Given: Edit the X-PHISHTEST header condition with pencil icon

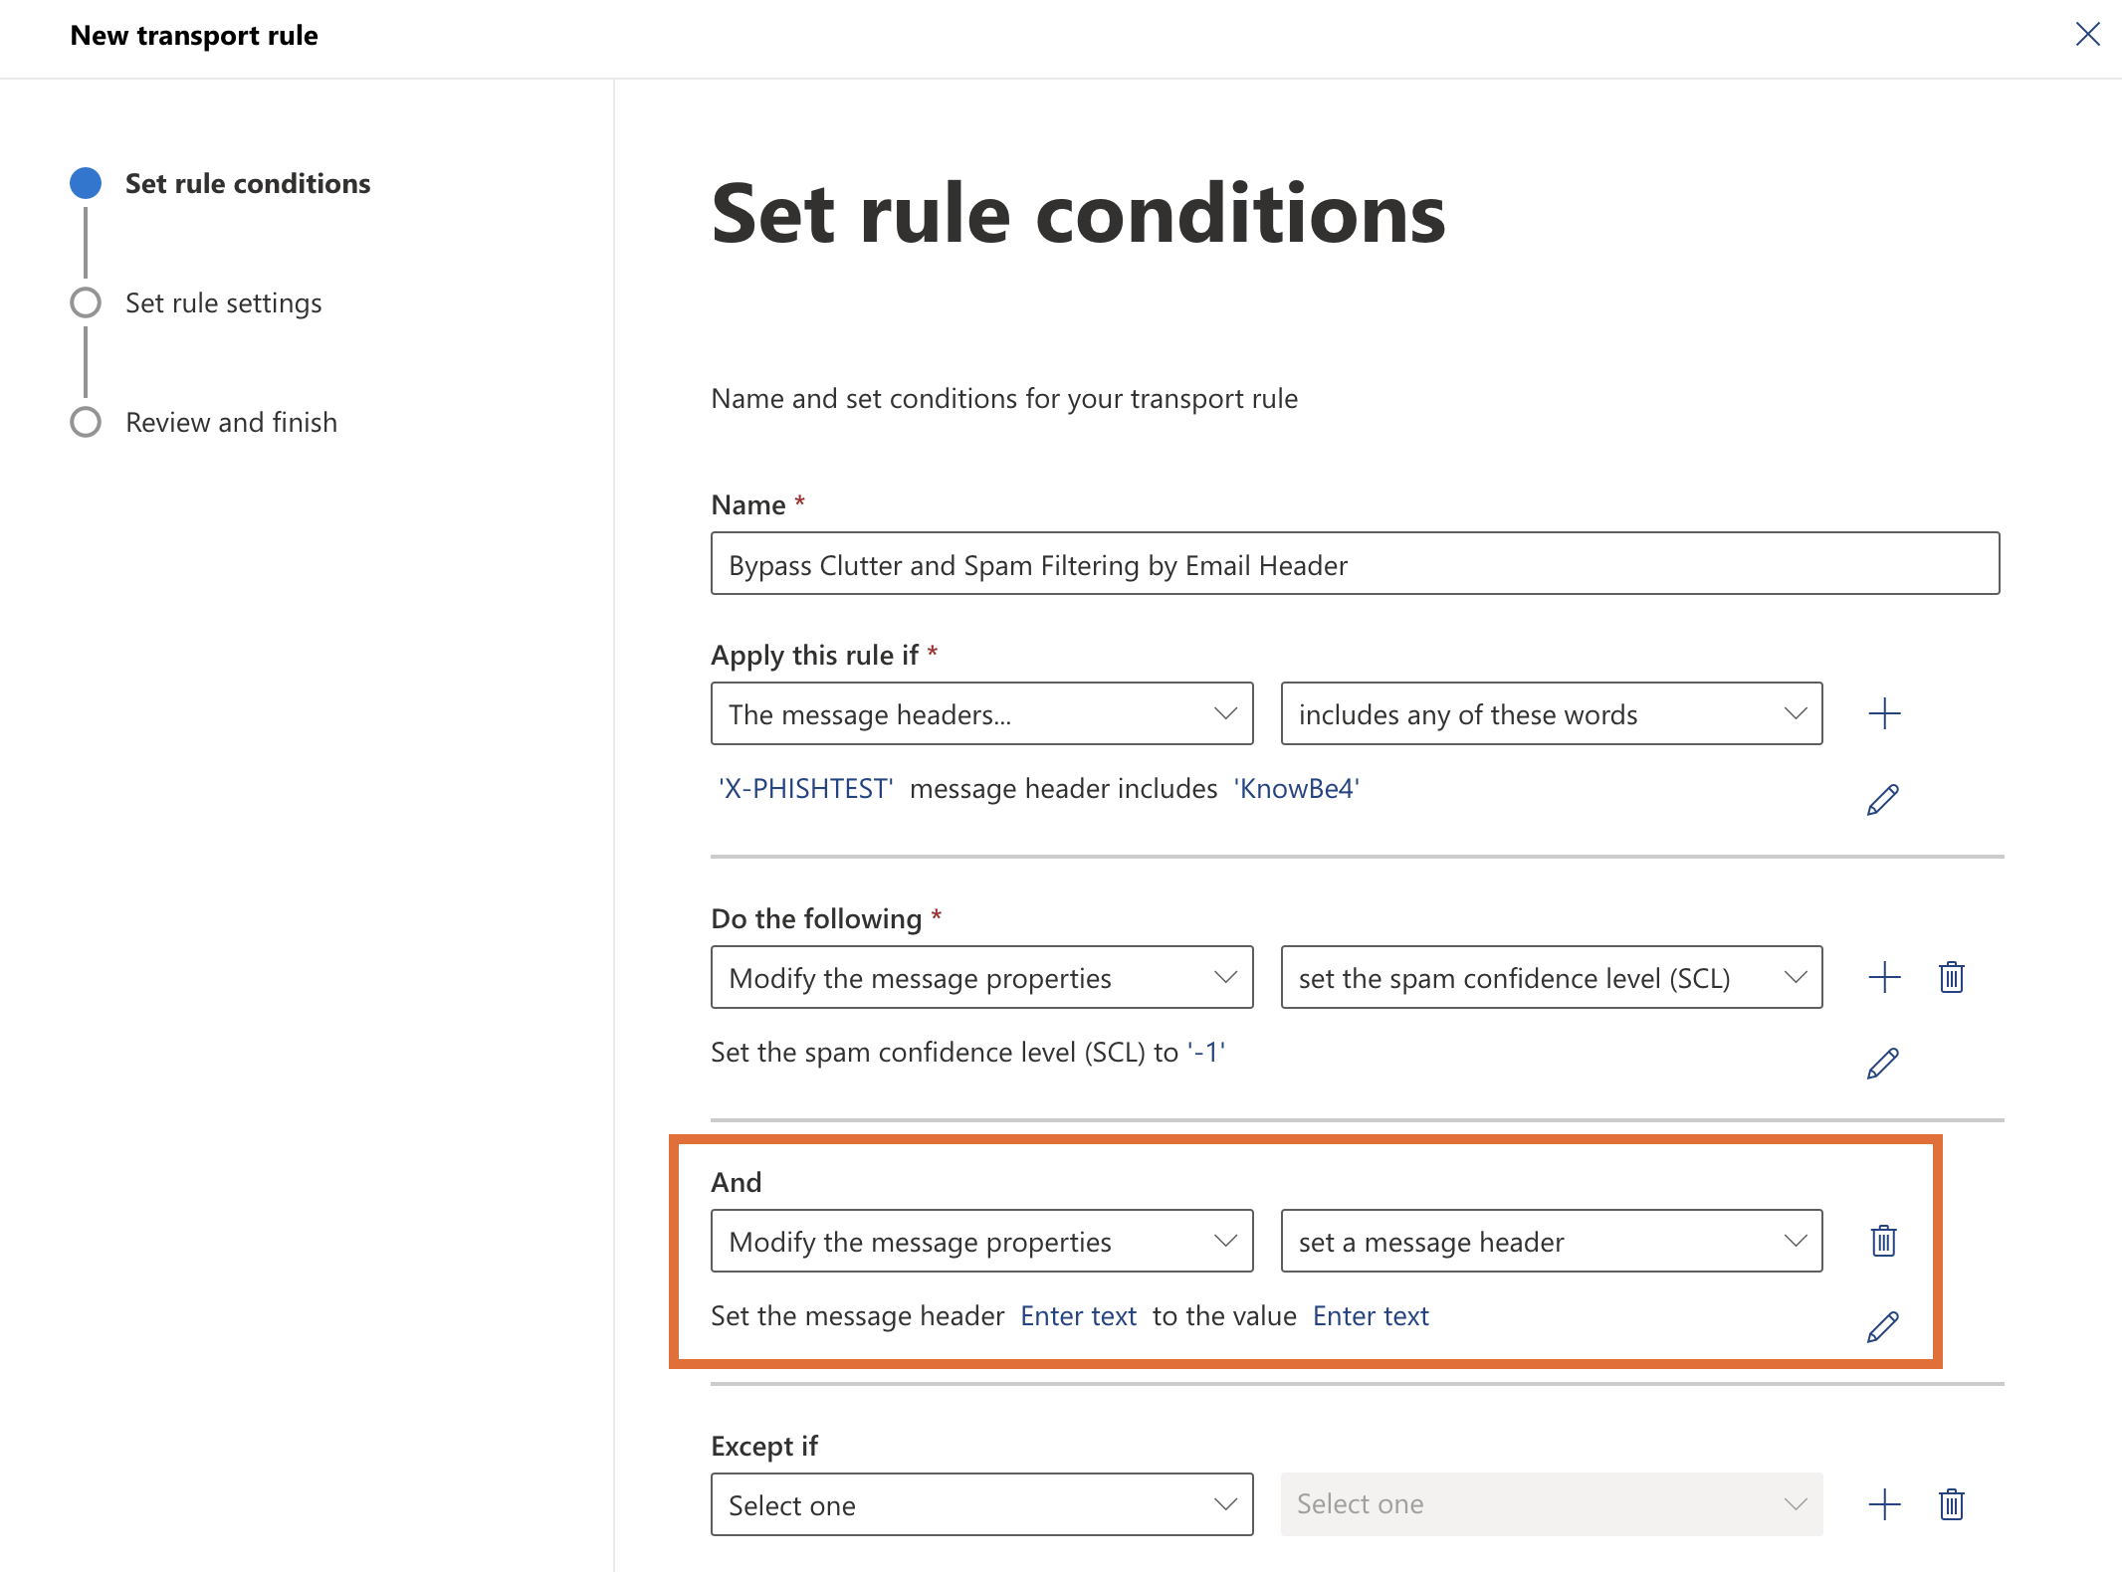Looking at the screenshot, I should click(1882, 799).
